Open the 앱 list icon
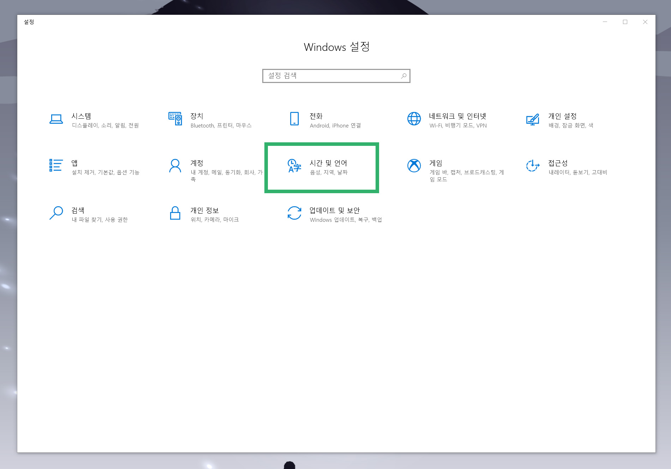Viewport: 671px width, 469px height. pos(56,165)
